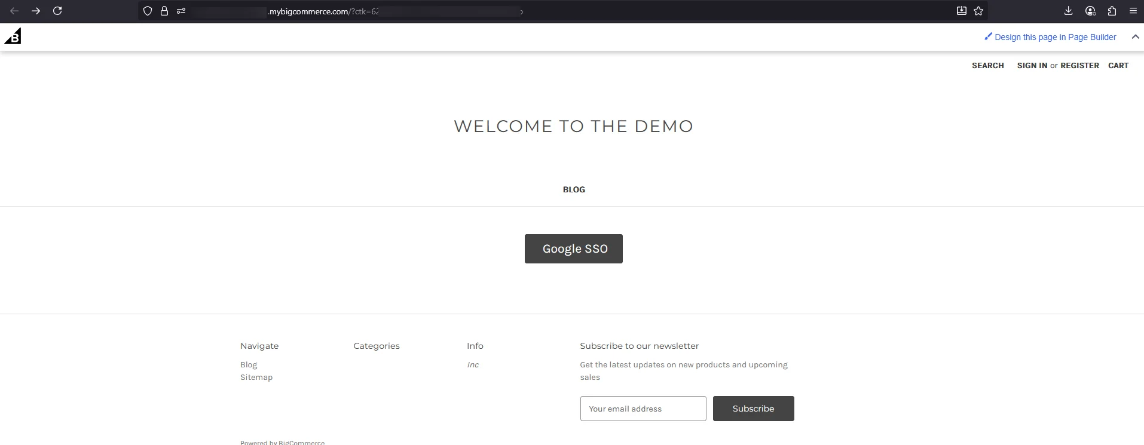Reload the page with the refresh icon
Image resolution: width=1144 pixels, height=445 pixels.
coord(57,11)
